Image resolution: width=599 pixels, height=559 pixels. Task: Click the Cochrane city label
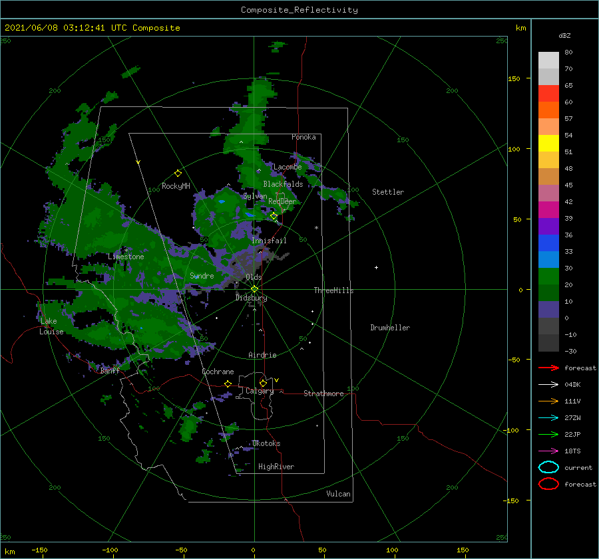[x=218, y=372]
